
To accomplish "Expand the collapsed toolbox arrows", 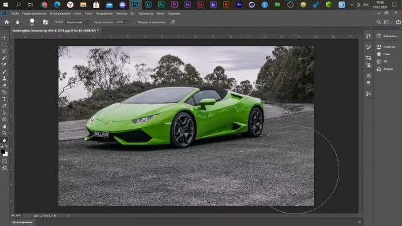I will 2,28.
